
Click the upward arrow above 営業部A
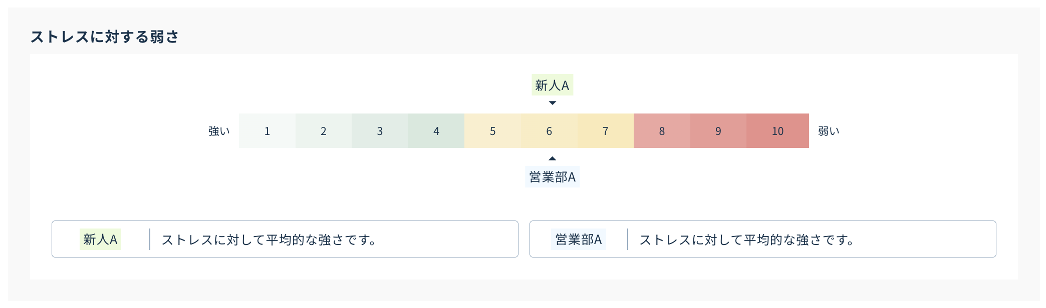552,158
